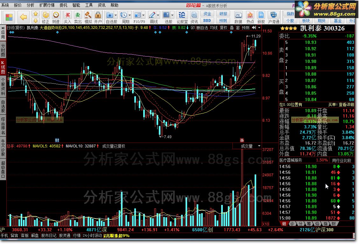This screenshot has height=244, width=359.
Task: Expand the 周期 toolbar dropdown arrow
Action: (130, 15)
